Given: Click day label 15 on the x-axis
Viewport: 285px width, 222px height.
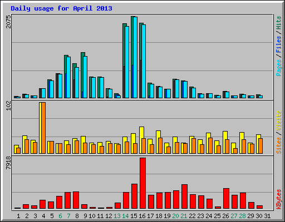Looking at the screenshot, I should pos(134,216).
